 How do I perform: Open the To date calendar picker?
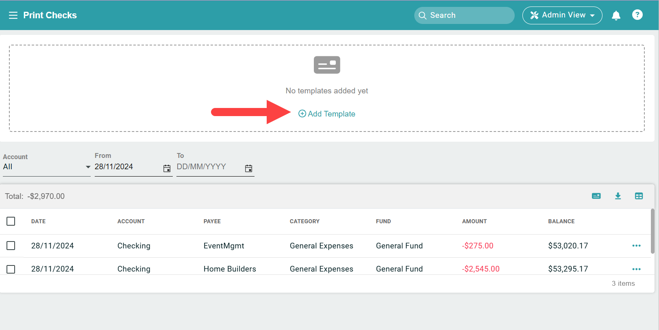(x=248, y=168)
